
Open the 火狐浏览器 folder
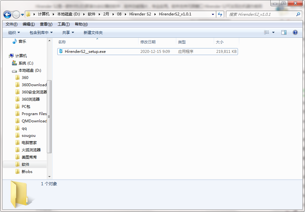click(31, 150)
